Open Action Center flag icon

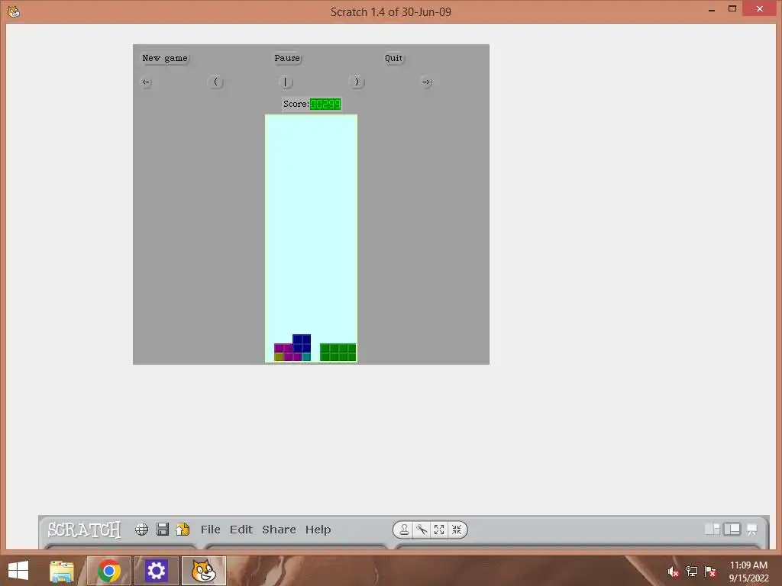pos(710,572)
